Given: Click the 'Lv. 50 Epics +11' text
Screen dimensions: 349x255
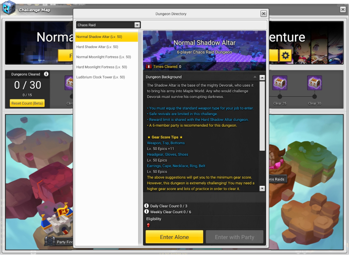Looking at the screenshot, I should click(161, 149).
